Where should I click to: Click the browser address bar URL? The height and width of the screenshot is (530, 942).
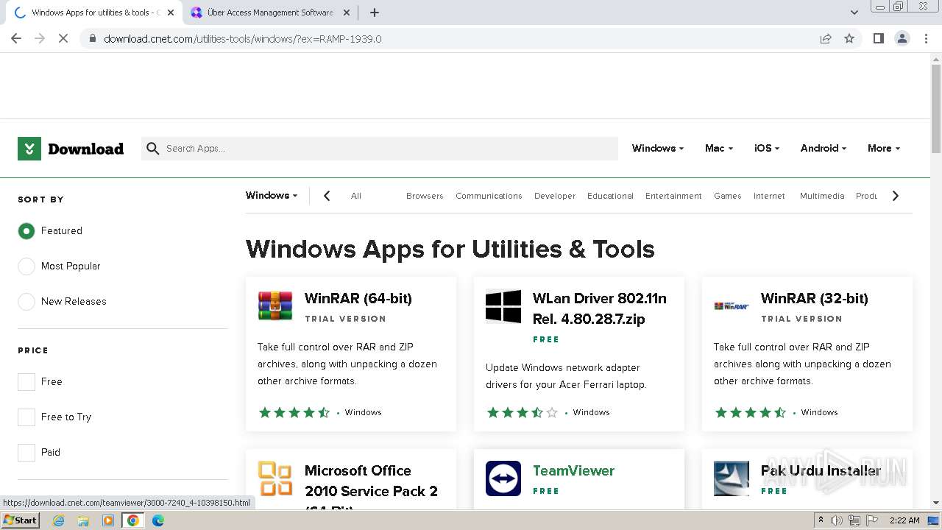coord(243,38)
